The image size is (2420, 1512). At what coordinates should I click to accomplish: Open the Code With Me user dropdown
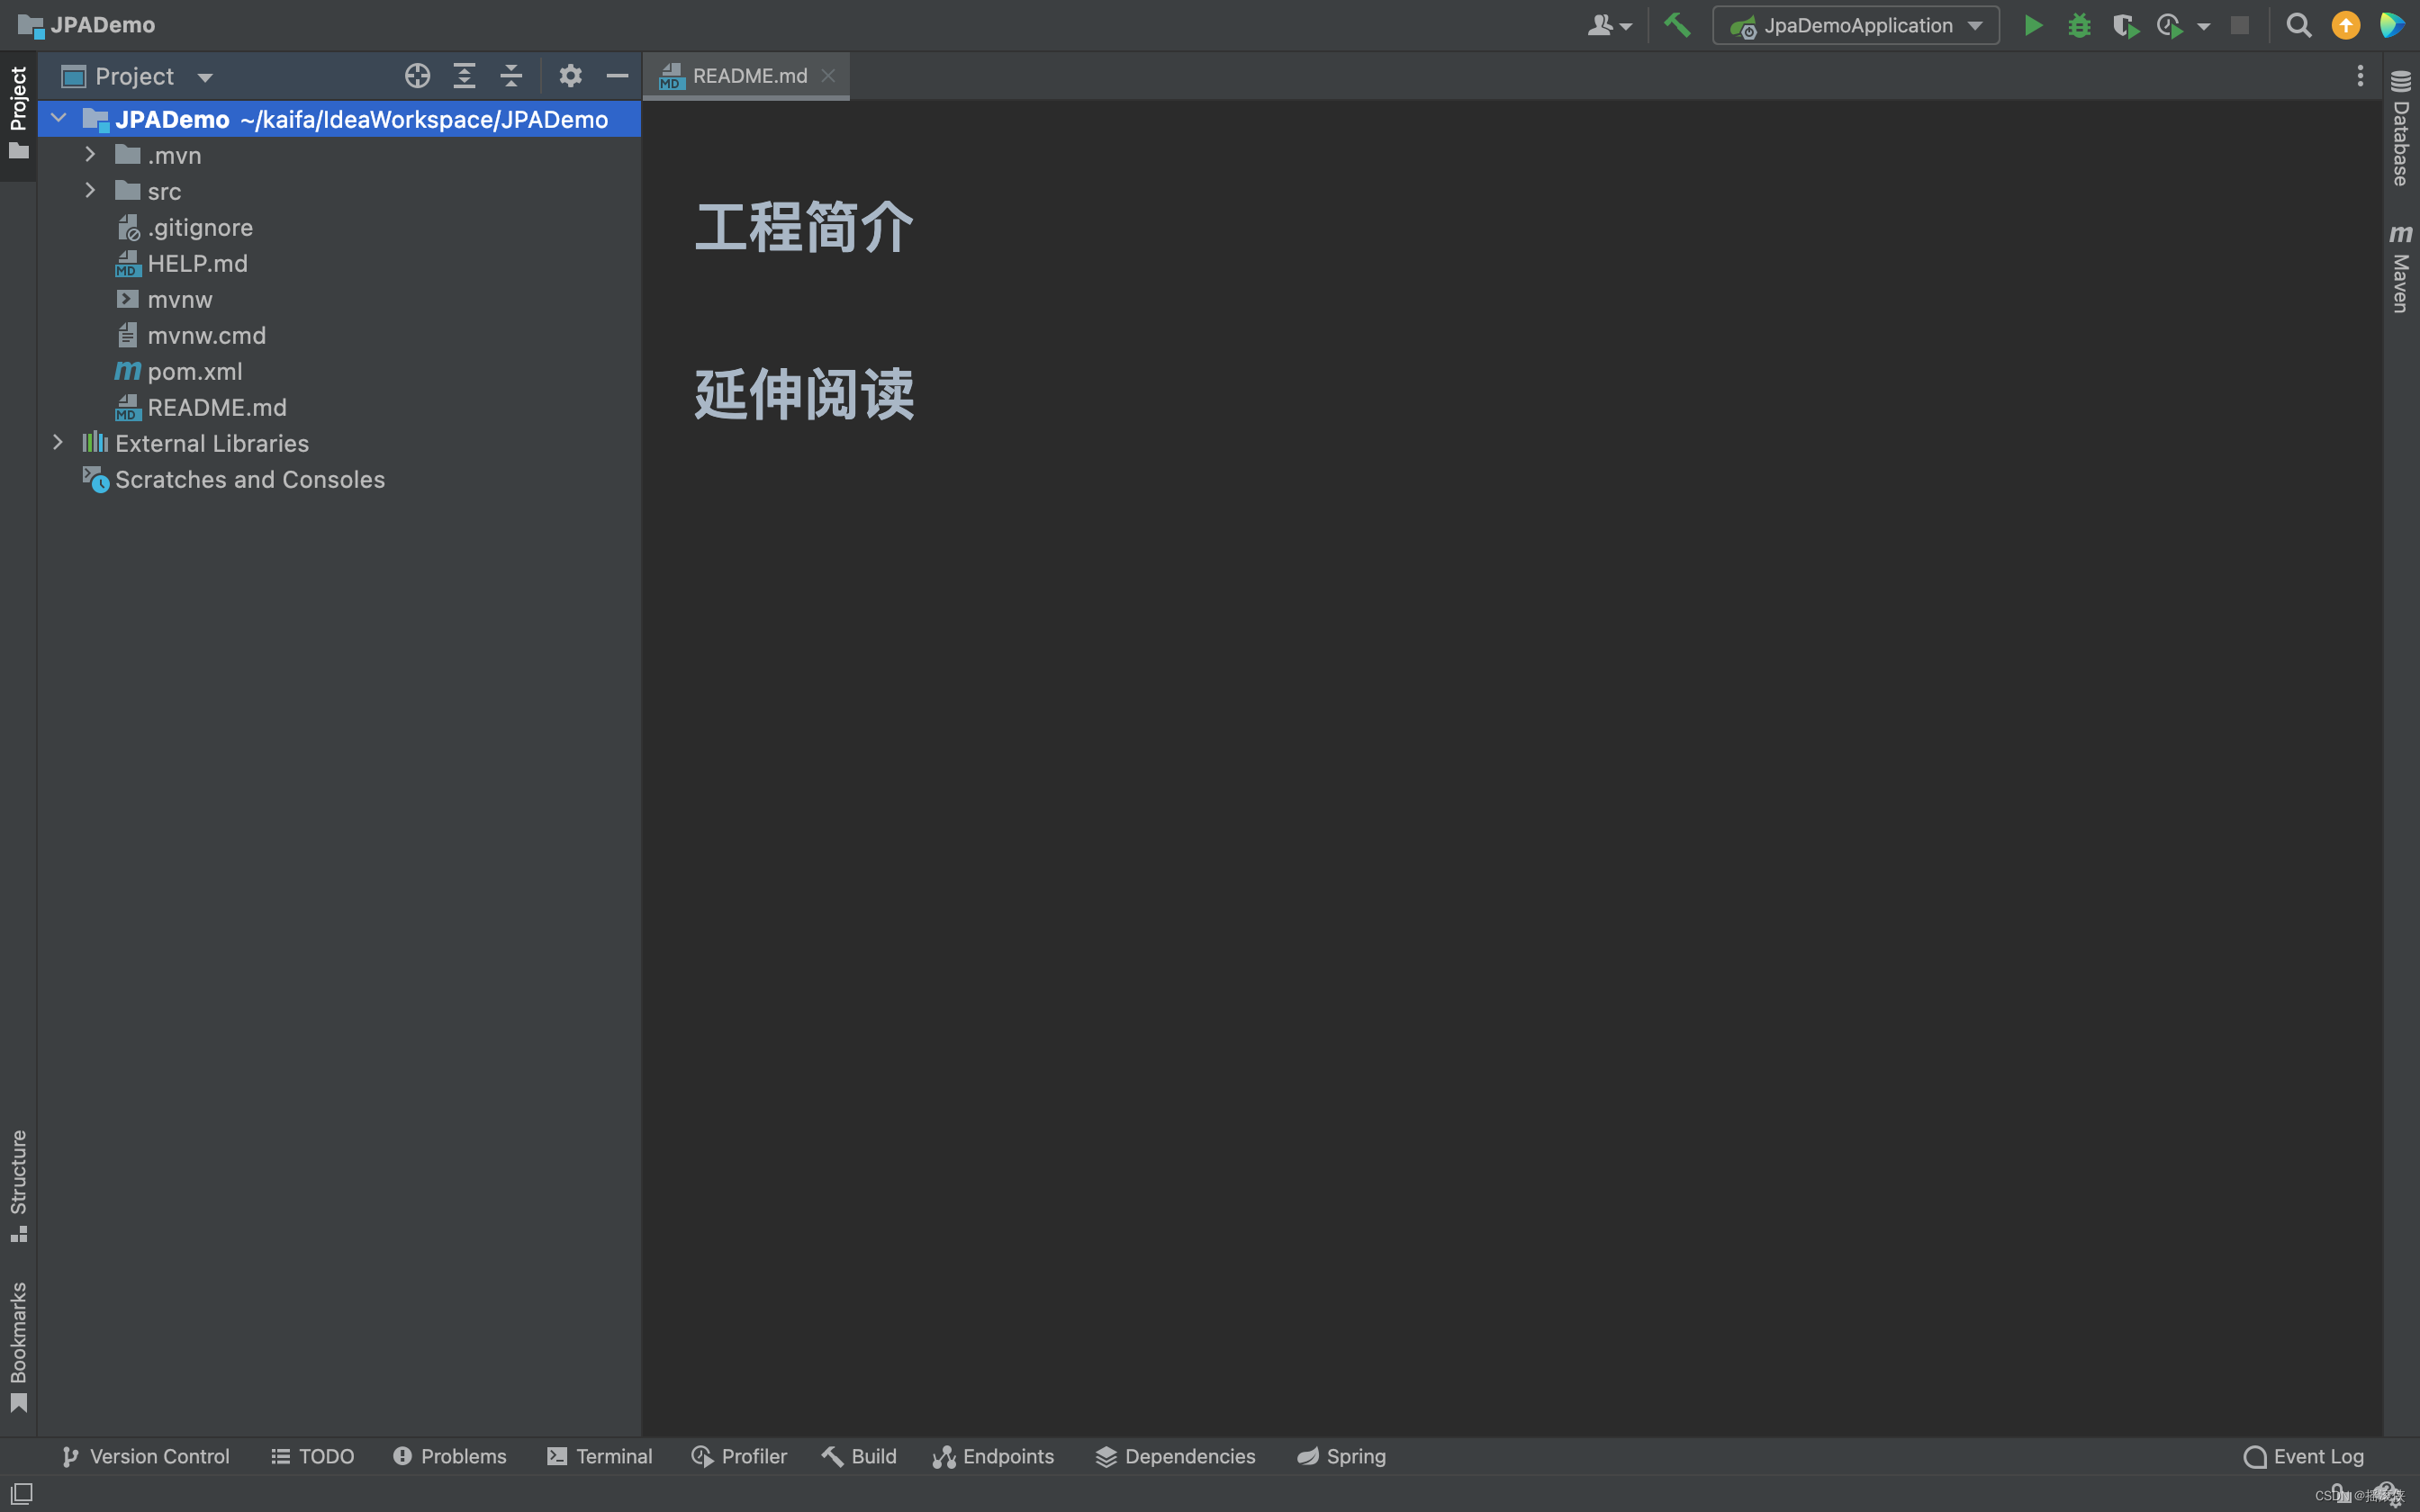click(1609, 25)
